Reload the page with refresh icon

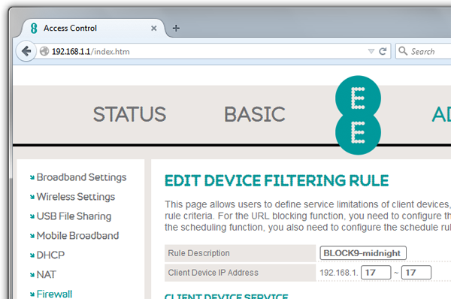coord(383,52)
